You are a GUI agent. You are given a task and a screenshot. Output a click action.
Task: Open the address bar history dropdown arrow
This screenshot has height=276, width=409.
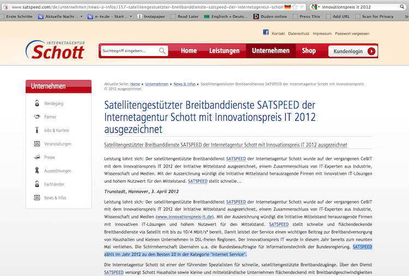[x=302, y=7]
